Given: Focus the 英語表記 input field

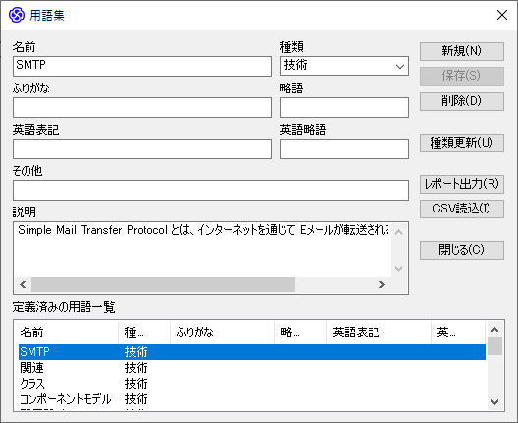Looking at the screenshot, I should point(143,149).
